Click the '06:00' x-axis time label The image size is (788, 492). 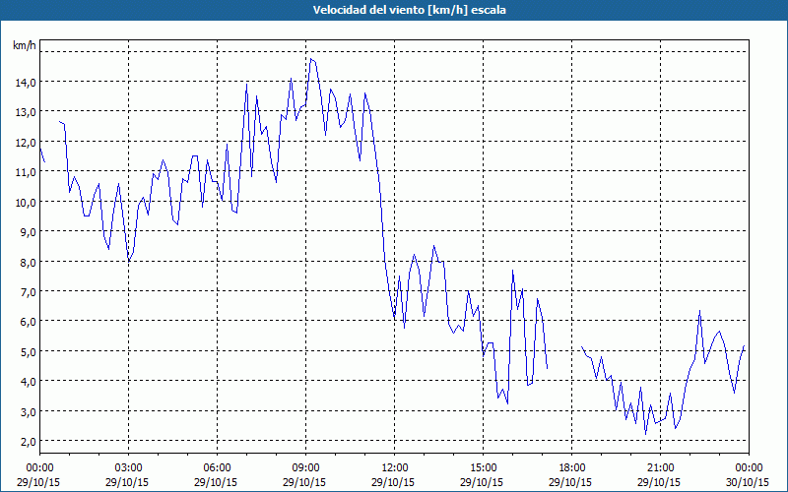(217, 468)
